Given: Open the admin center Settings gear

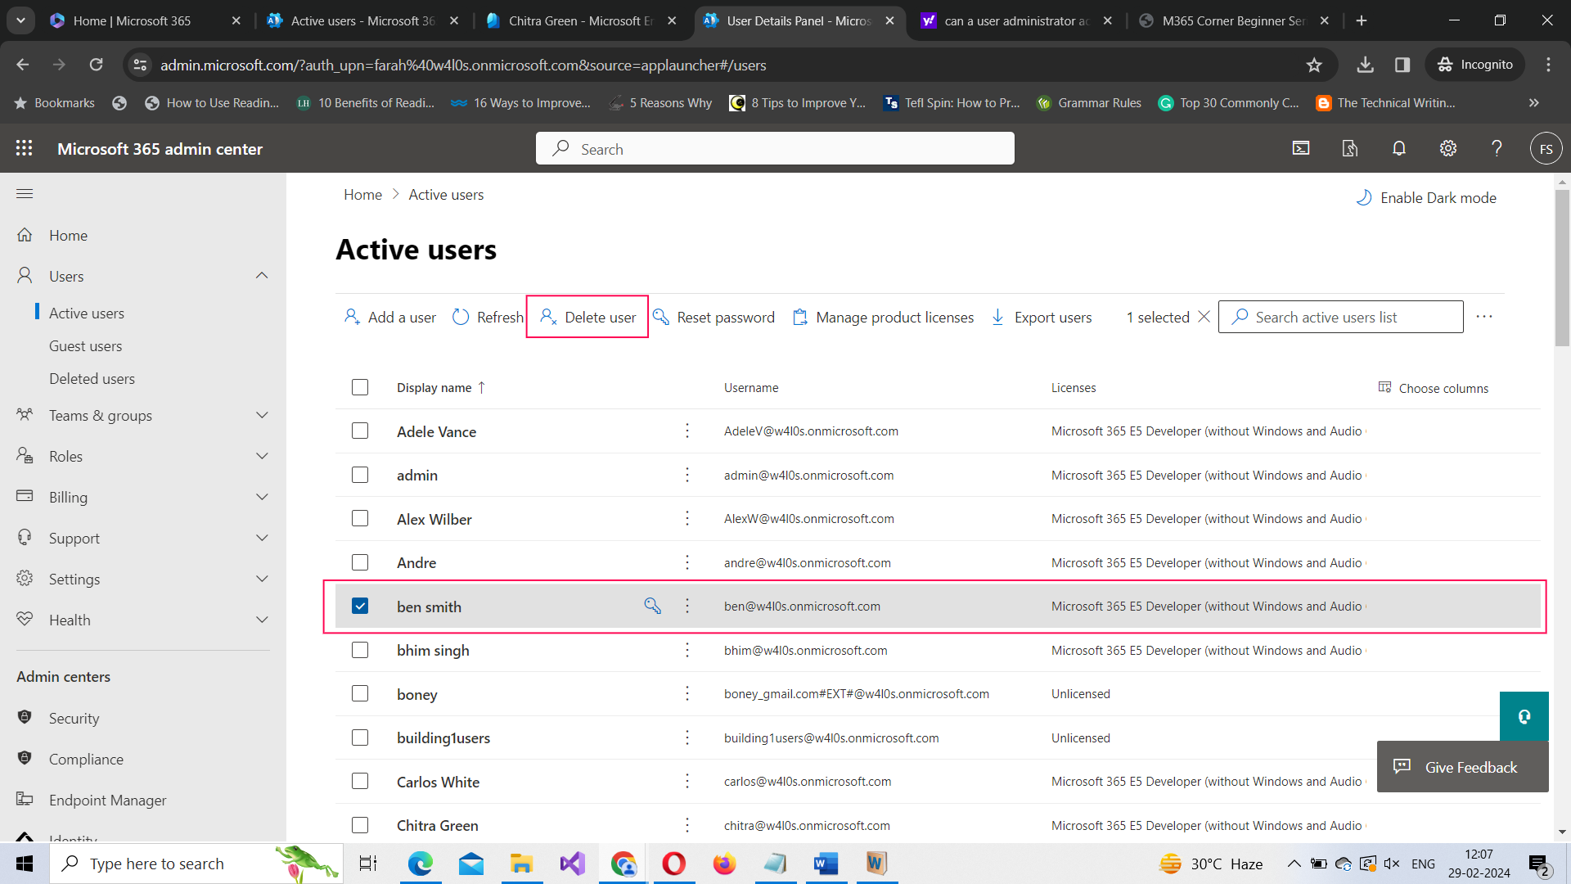Looking at the screenshot, I should coord(1447,148).
